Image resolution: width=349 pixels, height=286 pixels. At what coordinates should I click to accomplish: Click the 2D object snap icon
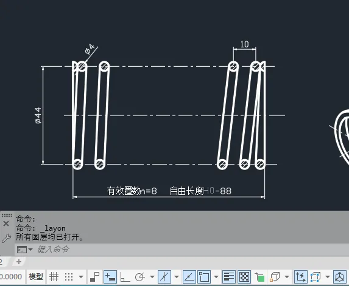pos(204,277)
